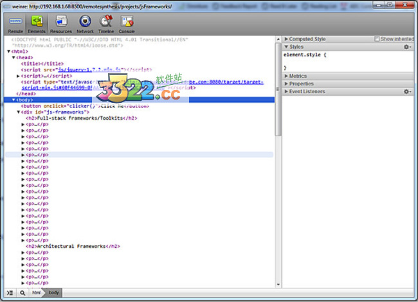This screenshot has width=418, height=302.
Task: Open the Styles gear menu
Action: pos(407,47)
